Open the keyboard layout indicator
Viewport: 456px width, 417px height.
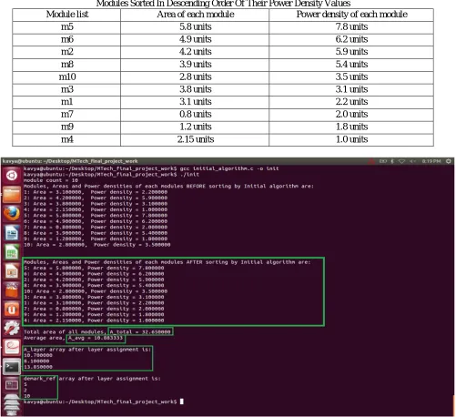coord(382,161)
